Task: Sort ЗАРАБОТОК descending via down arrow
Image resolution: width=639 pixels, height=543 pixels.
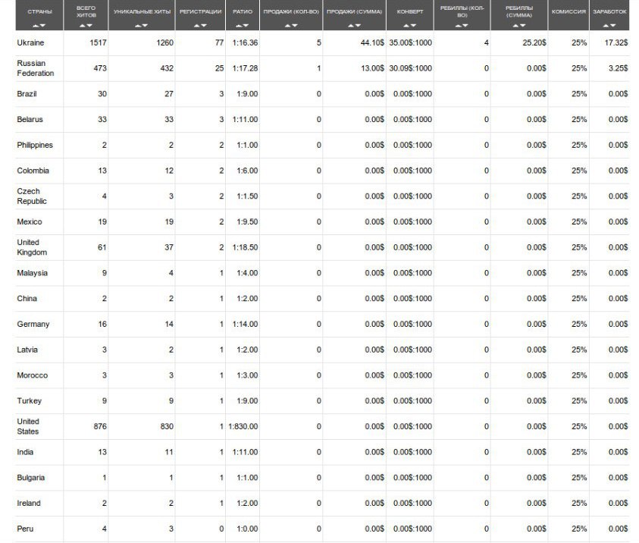Action: (613, 26)
